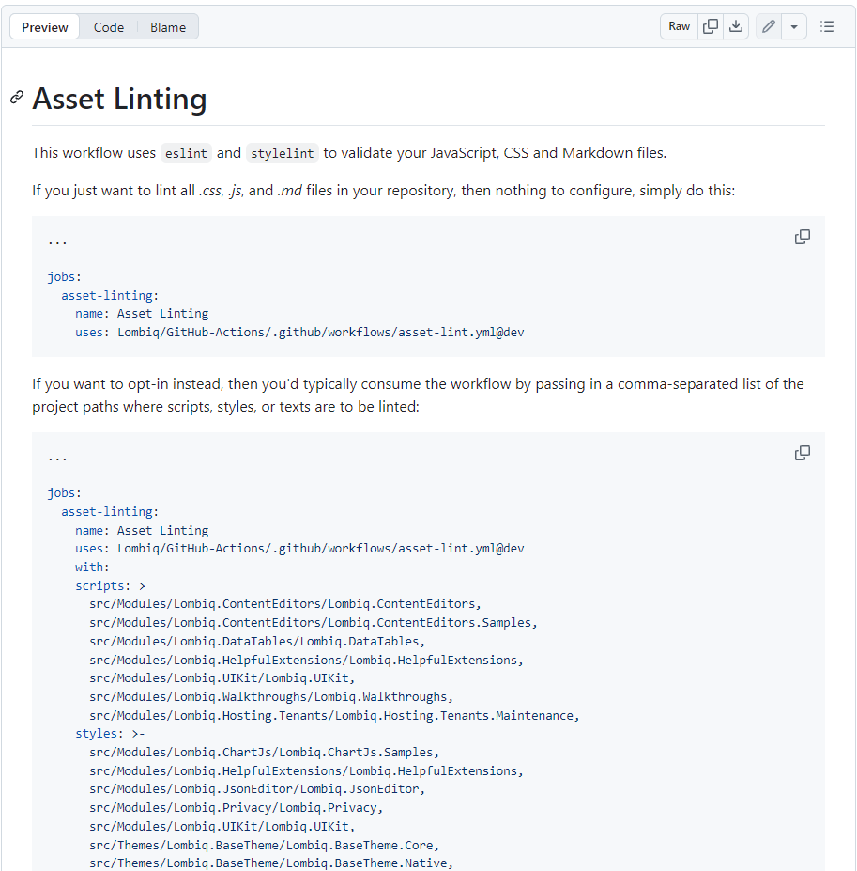The height and width of the screenshot is (871, 857).
Task: Select the inline code 'eslint'
Action: coord(186,153)
